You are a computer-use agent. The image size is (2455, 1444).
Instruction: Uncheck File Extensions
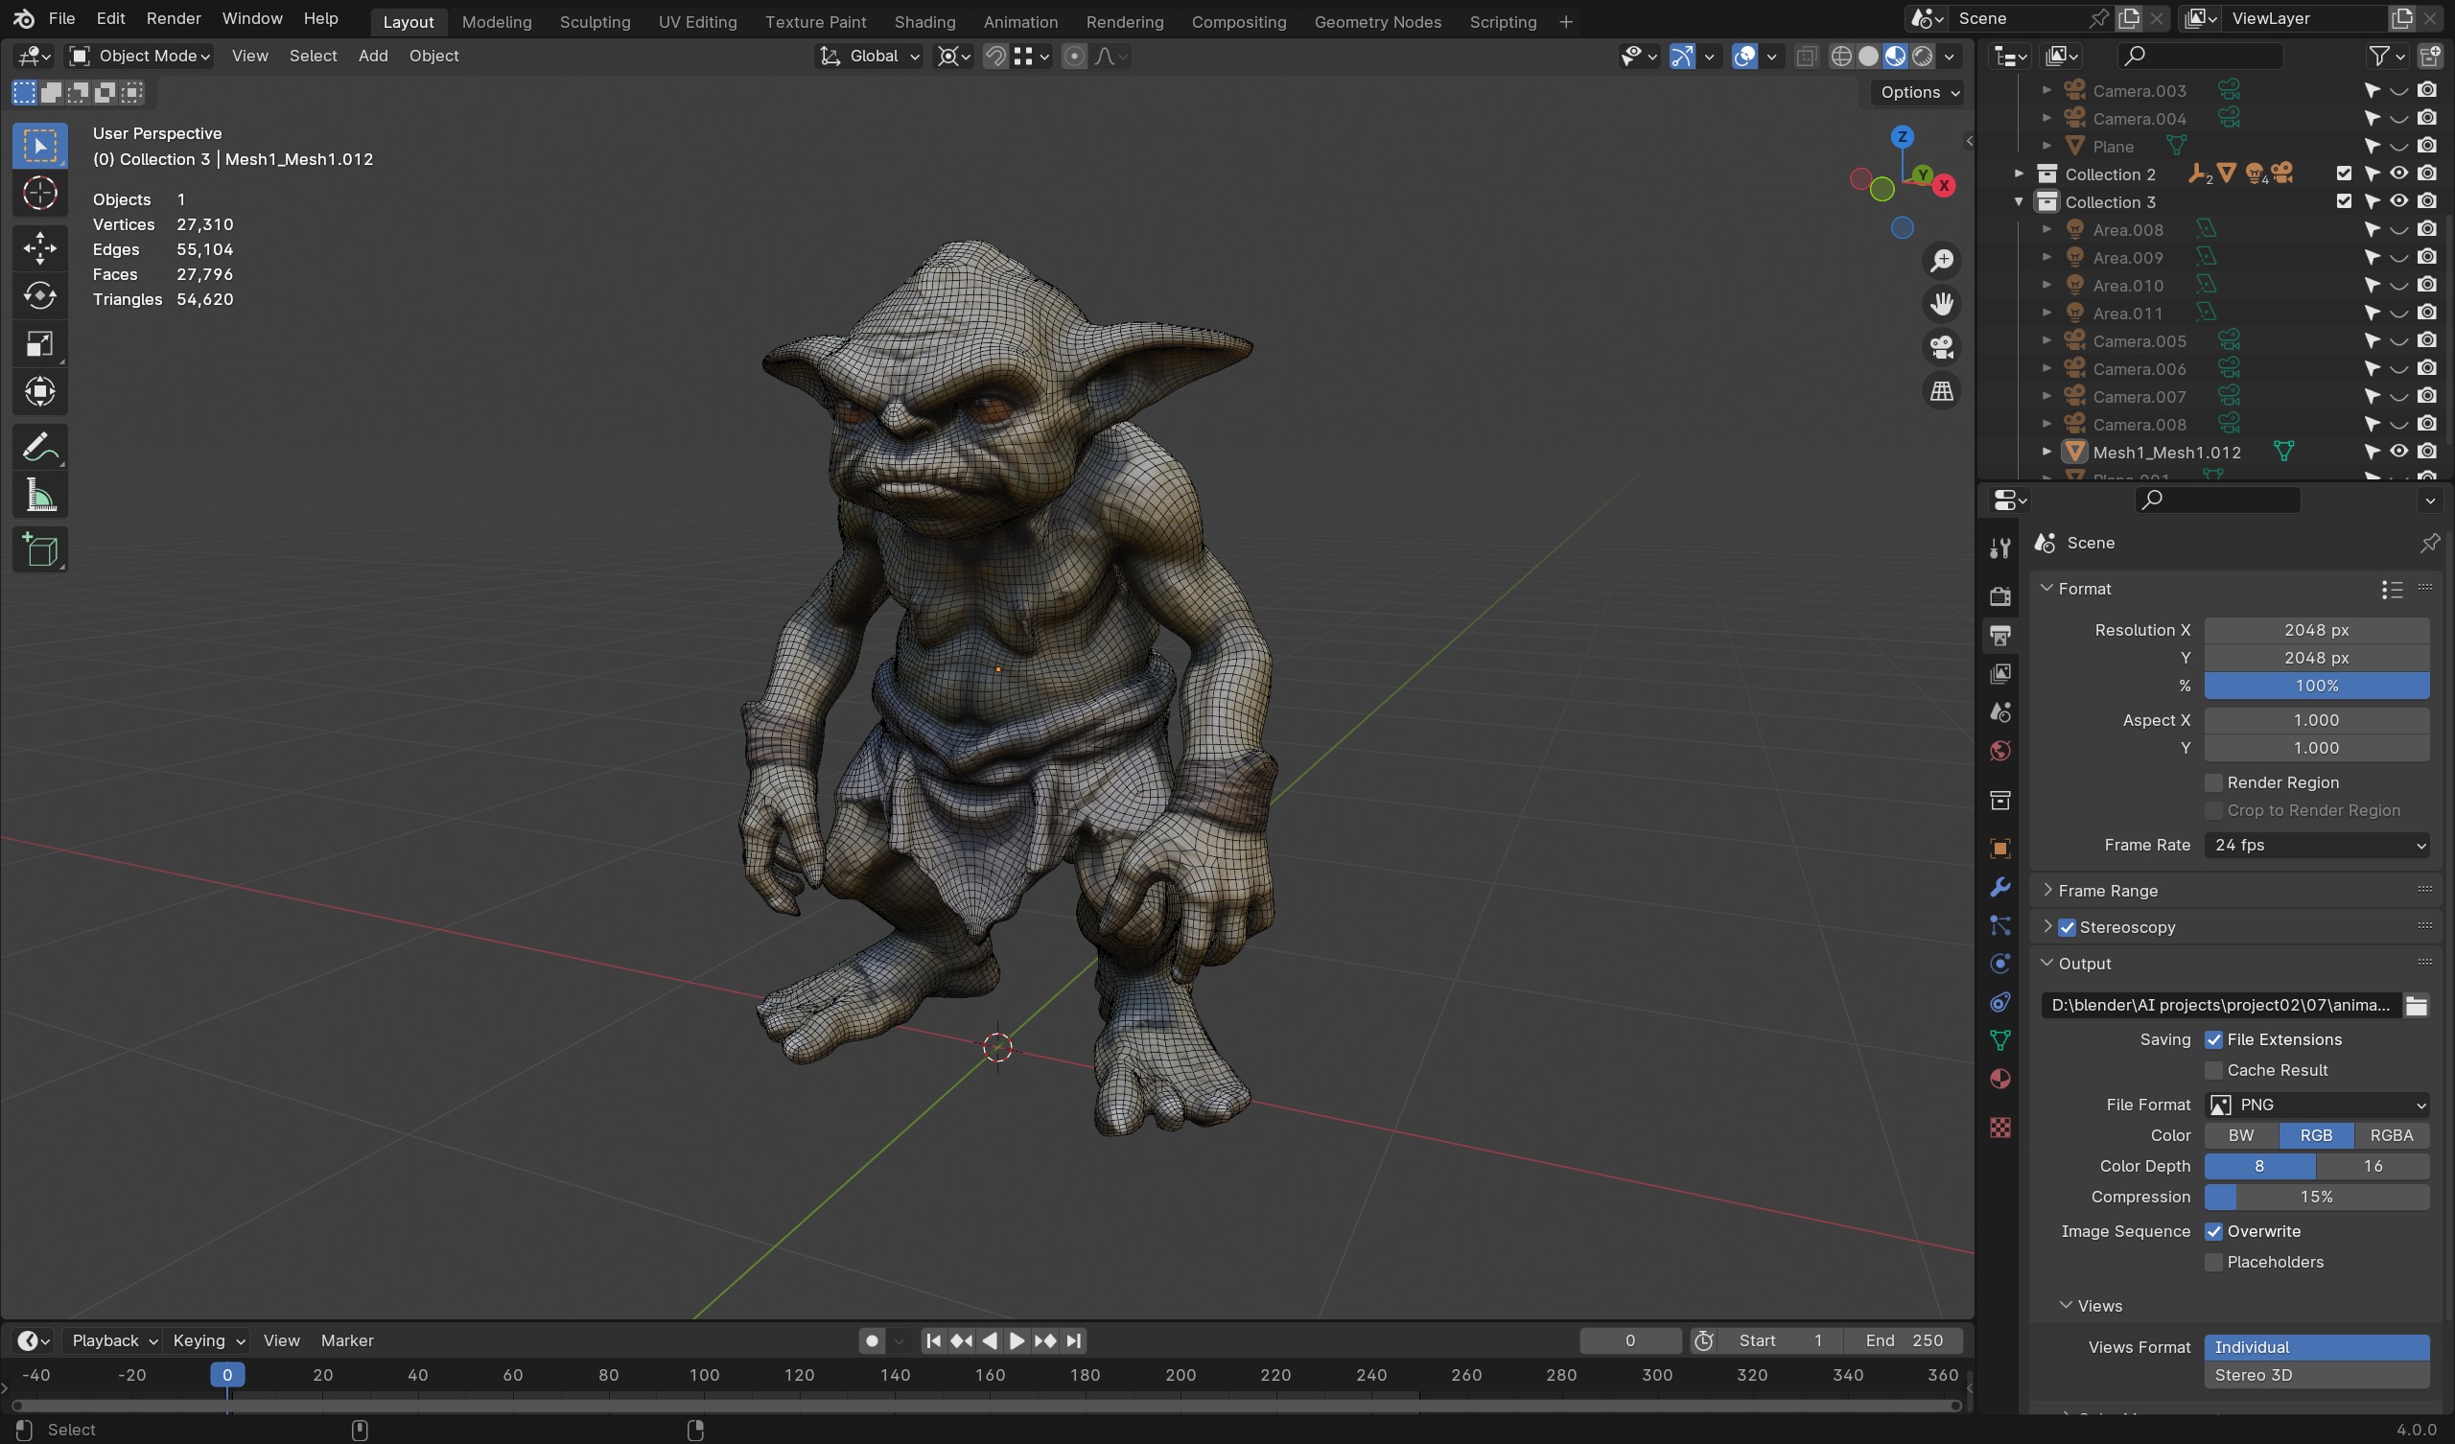pos(2213,1040)
